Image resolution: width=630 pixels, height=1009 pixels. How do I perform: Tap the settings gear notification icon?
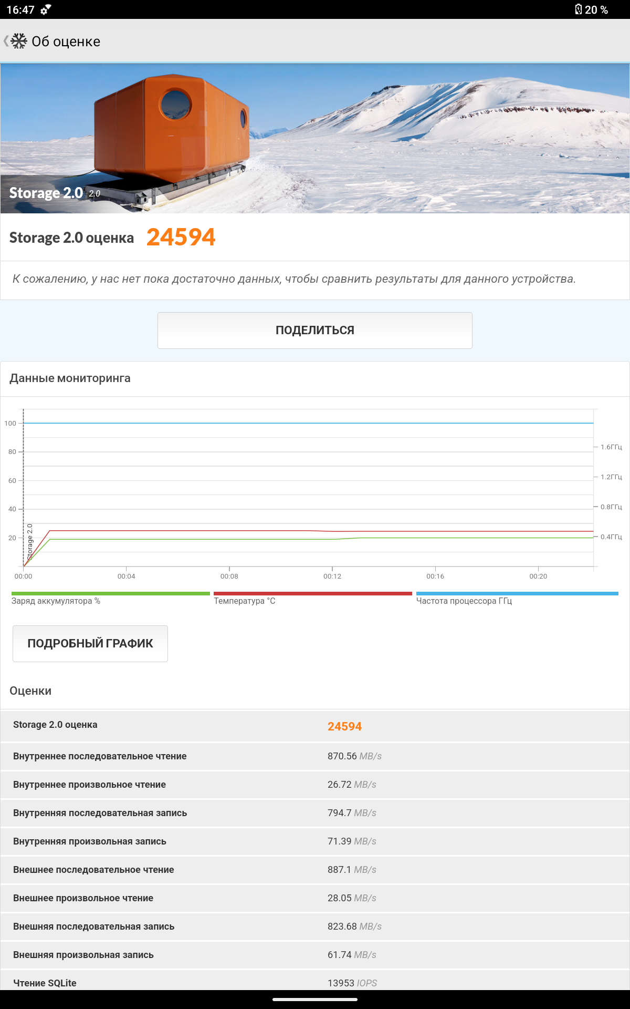[x=46, y=9]
